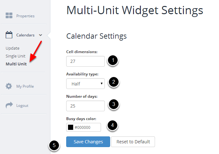Click the numbered marker 2 badge
The image size is (219, 154).
(114, 83)
